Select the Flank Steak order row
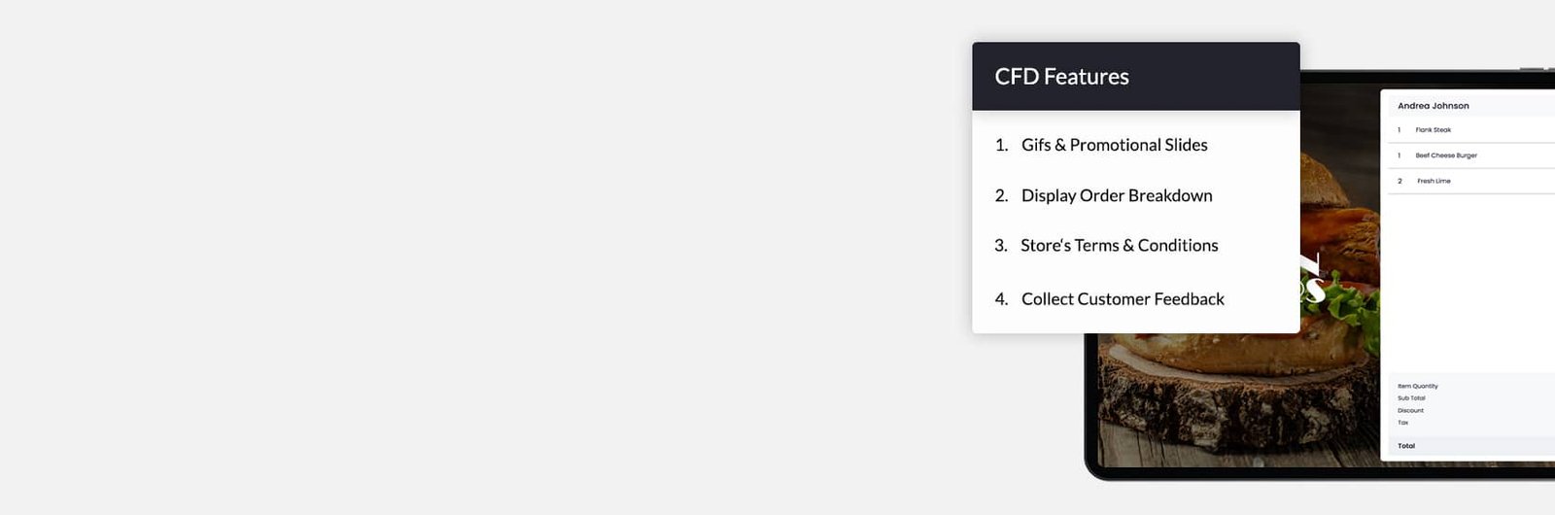Viewport: 1555px width, 515px height. (1470, 130)
